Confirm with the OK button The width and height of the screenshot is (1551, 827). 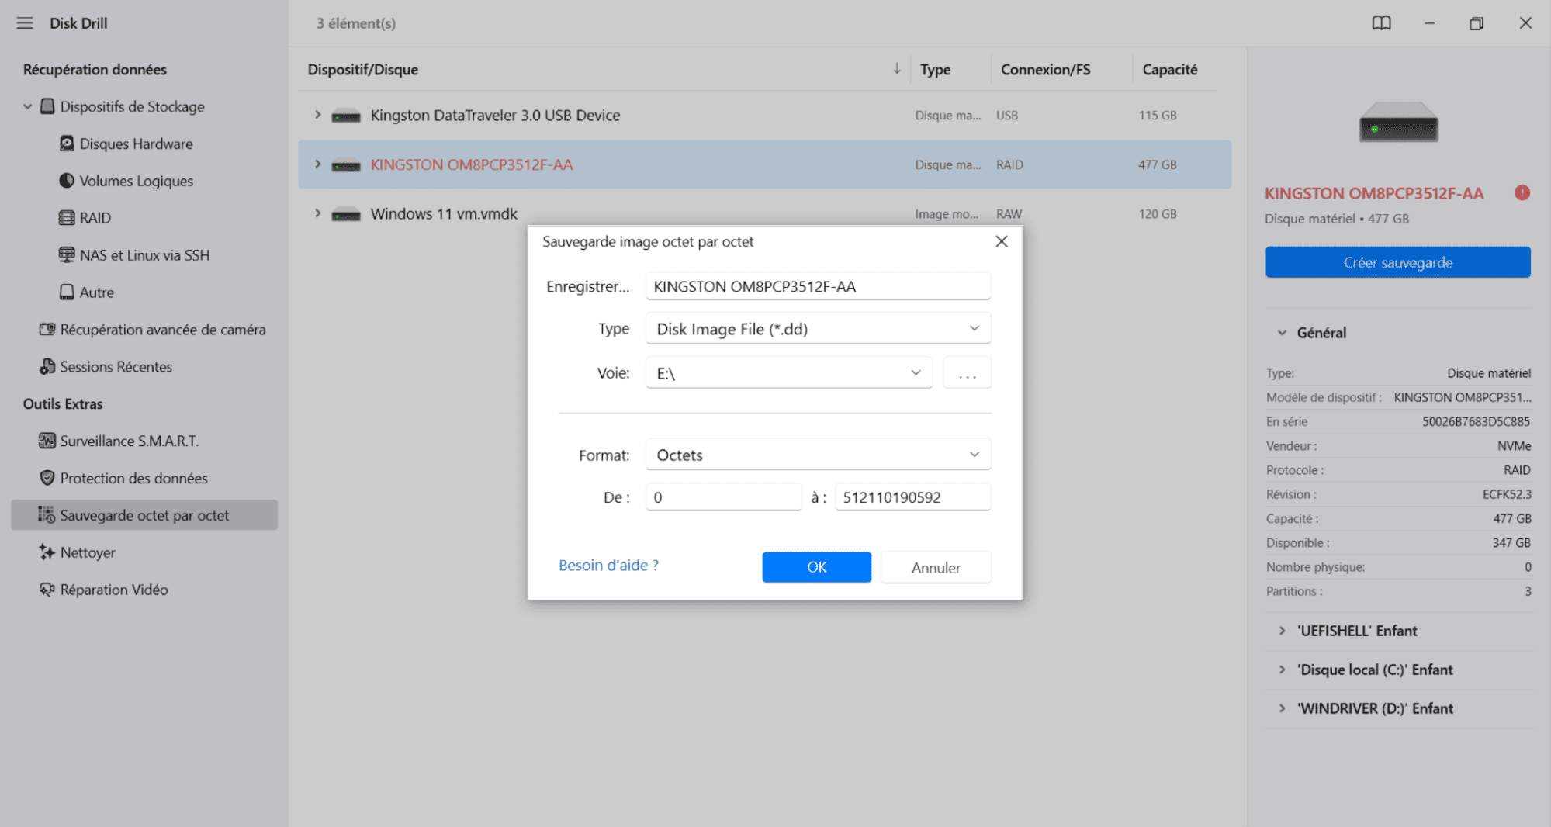point(816,567)
